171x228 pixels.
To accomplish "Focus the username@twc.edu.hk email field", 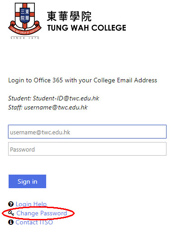I will (x=87, y=132).
